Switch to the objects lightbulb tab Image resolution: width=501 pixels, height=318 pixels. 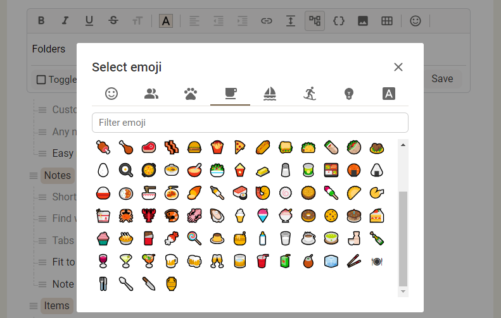point(349,94)
